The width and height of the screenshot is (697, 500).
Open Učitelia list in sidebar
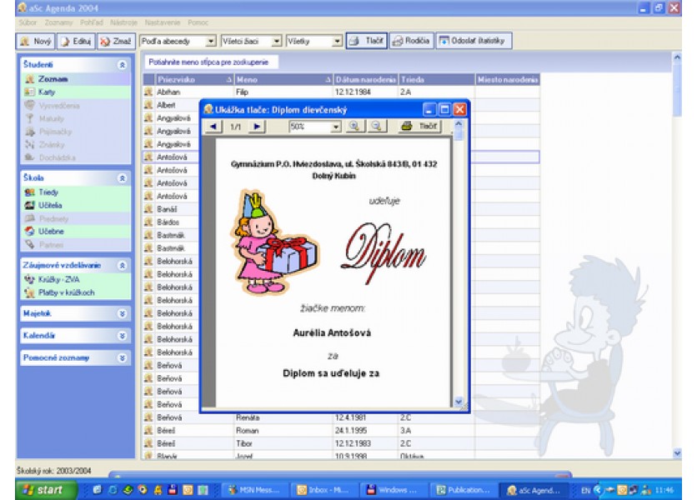(x=50, y=205)
